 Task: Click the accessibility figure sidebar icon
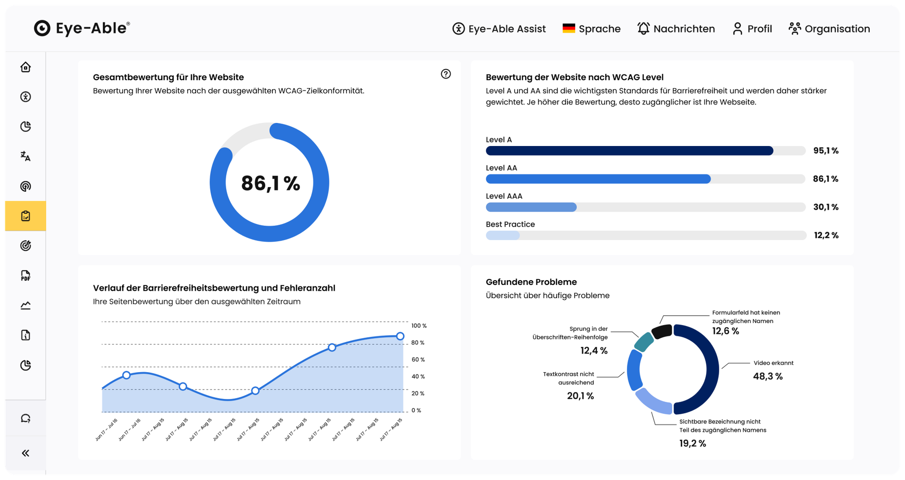(25, 97)
